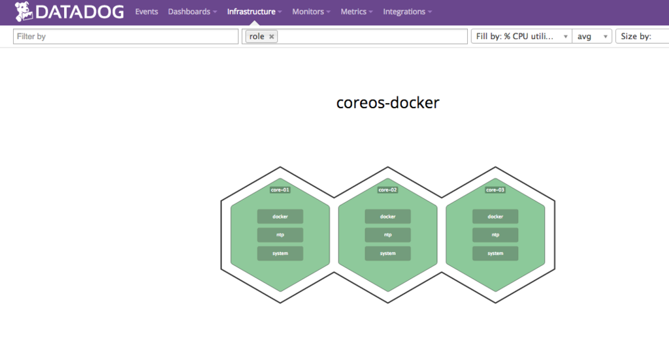Viewport: 669px width, 360px height.
Task: Click docker app on core-02
Action: pos(388,217)
